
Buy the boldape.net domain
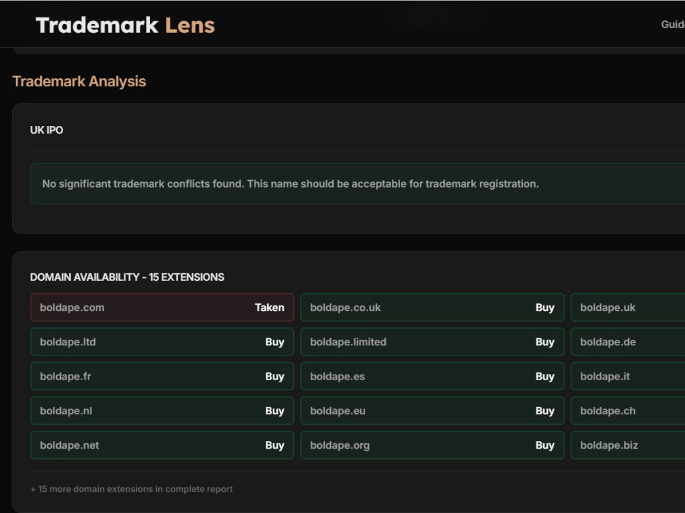[x=275, y=446]
